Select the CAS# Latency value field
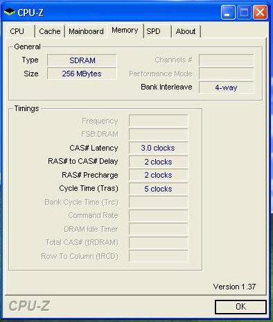This screenshot has width=273, height=322. coord(159,148)
